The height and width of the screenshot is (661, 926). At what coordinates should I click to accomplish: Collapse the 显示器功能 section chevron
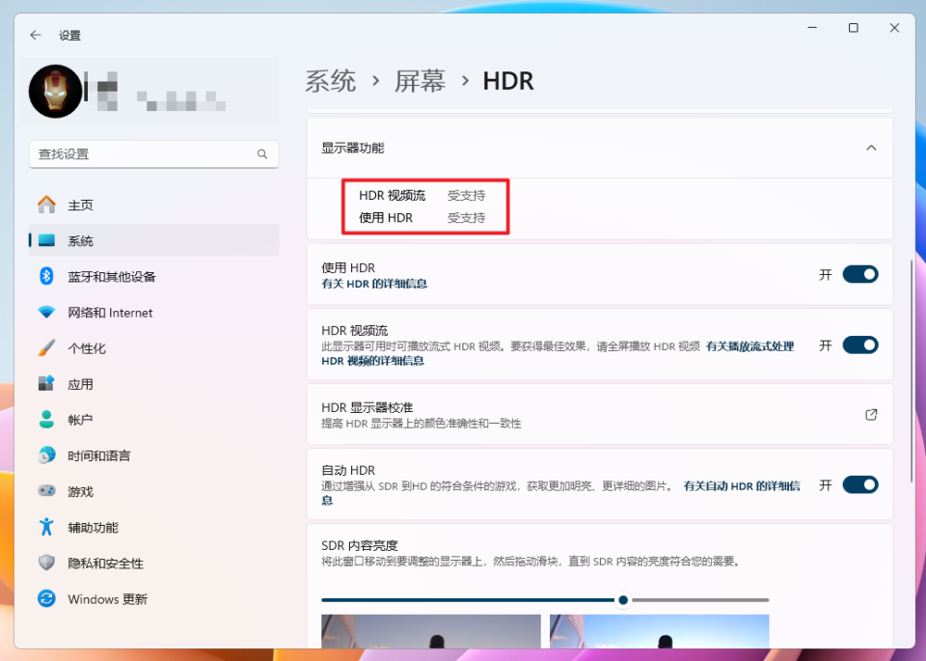tap(871, 148)
